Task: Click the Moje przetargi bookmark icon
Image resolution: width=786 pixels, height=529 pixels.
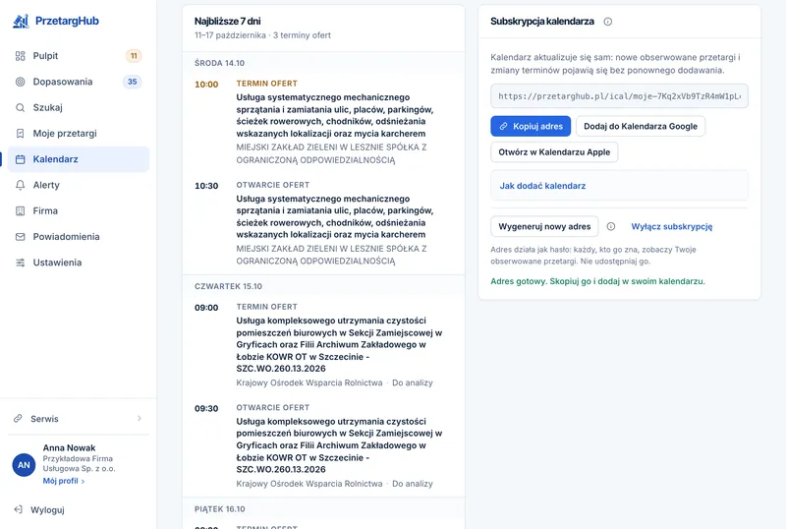Action: tap(20, 134)
